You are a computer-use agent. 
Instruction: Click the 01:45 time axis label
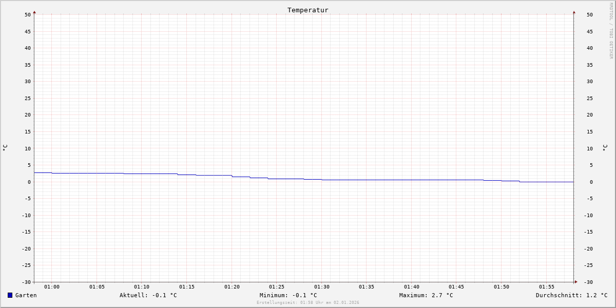coord(456,287)
